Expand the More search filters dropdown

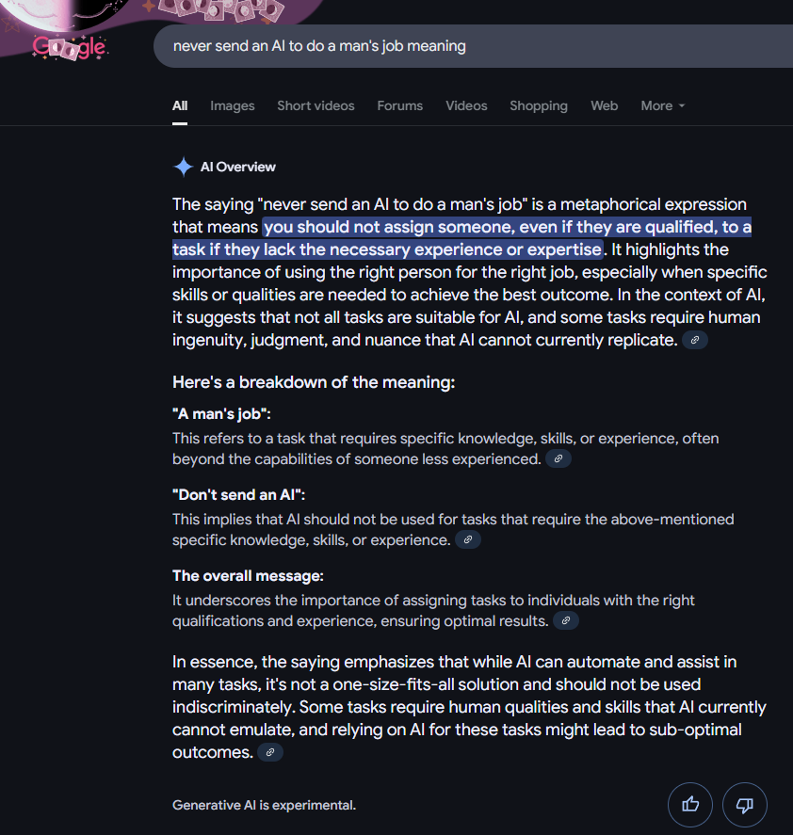[662, 105]
